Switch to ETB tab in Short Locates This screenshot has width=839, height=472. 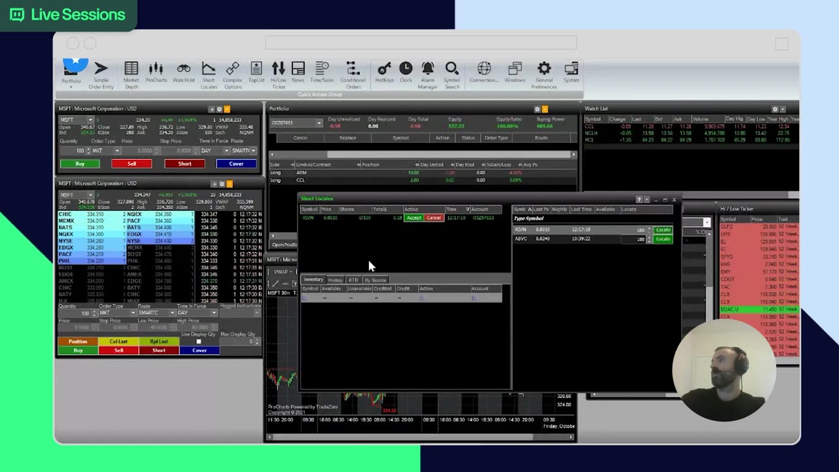[353, 280]
